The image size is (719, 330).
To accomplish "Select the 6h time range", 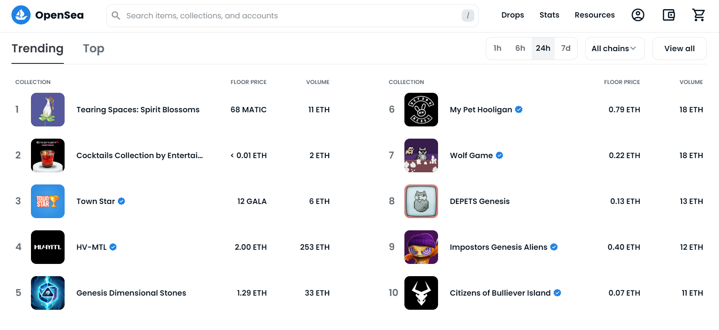I will pos(520,49).
